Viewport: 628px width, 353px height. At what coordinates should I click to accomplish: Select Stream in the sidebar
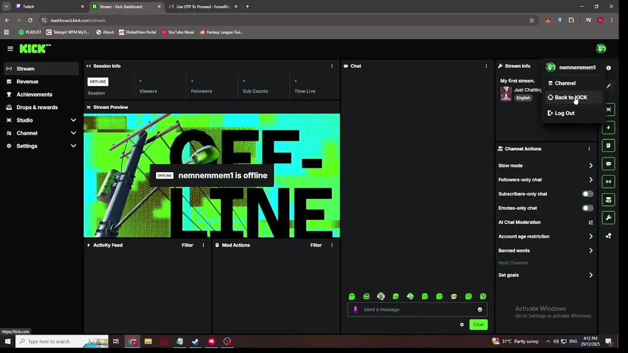click(x=41, y=69)
